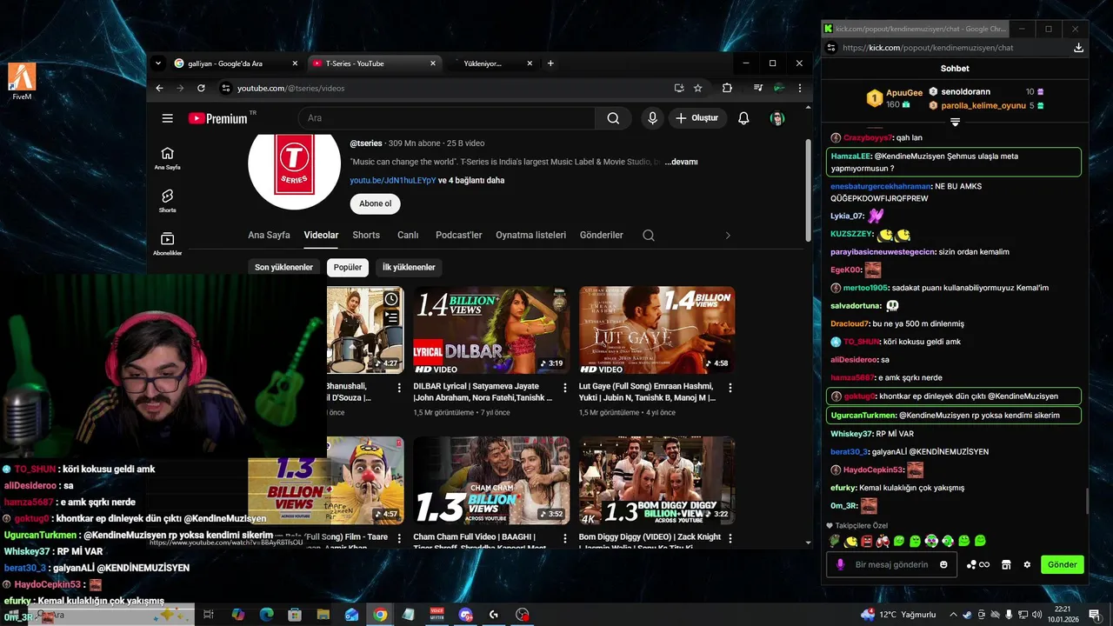
Task: Open YouTube notifications bell
Action: 743,118
